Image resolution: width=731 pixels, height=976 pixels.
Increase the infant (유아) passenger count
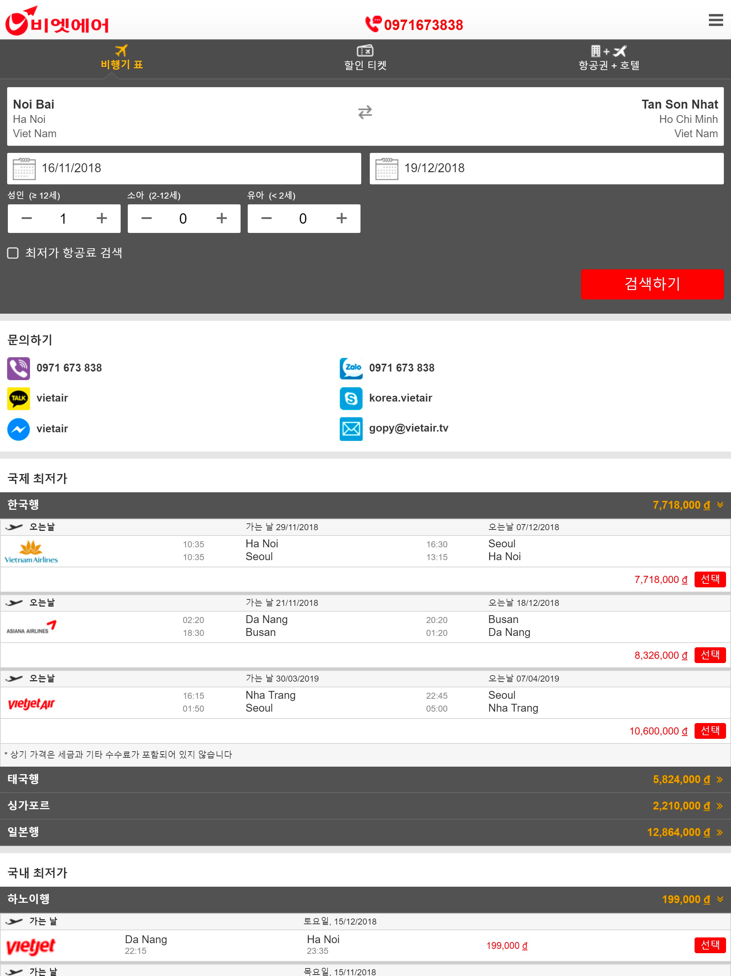pyautogui.click(x=342, y=218)
